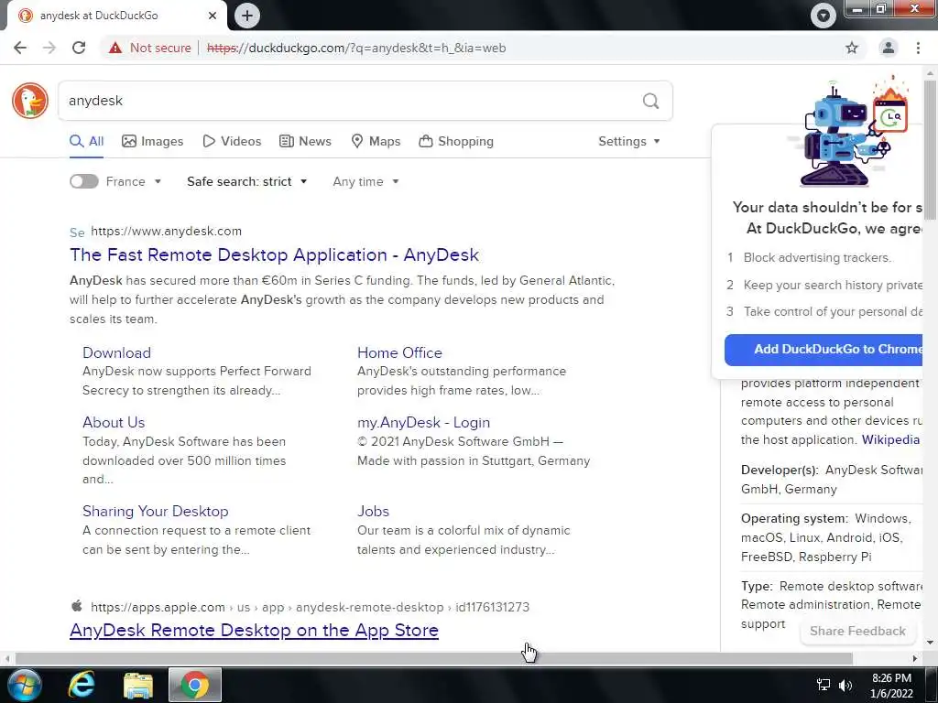Expand the France region dropdown

coord(134,181)
